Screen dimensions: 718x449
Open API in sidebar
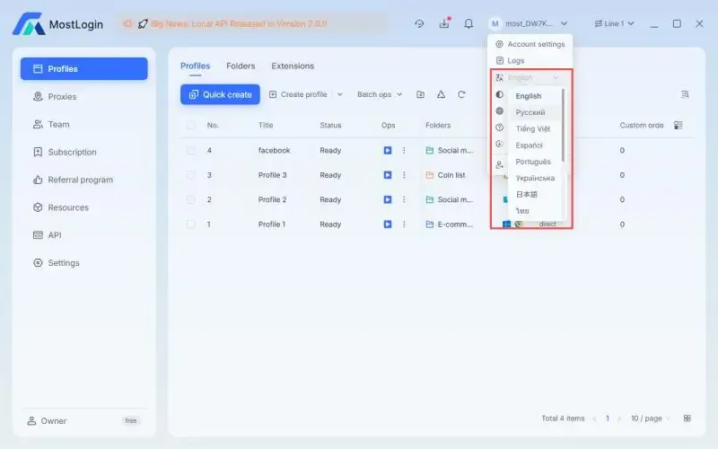click(83, 235)
